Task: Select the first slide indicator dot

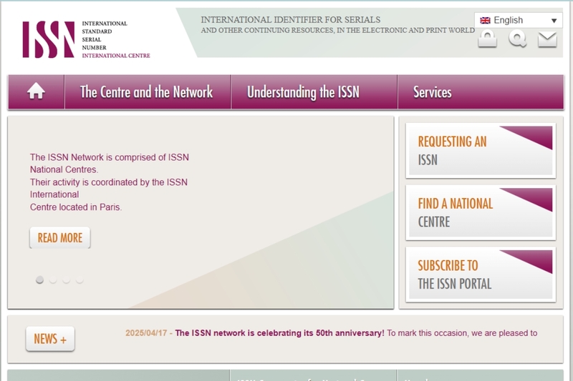Action: point(39,279)
